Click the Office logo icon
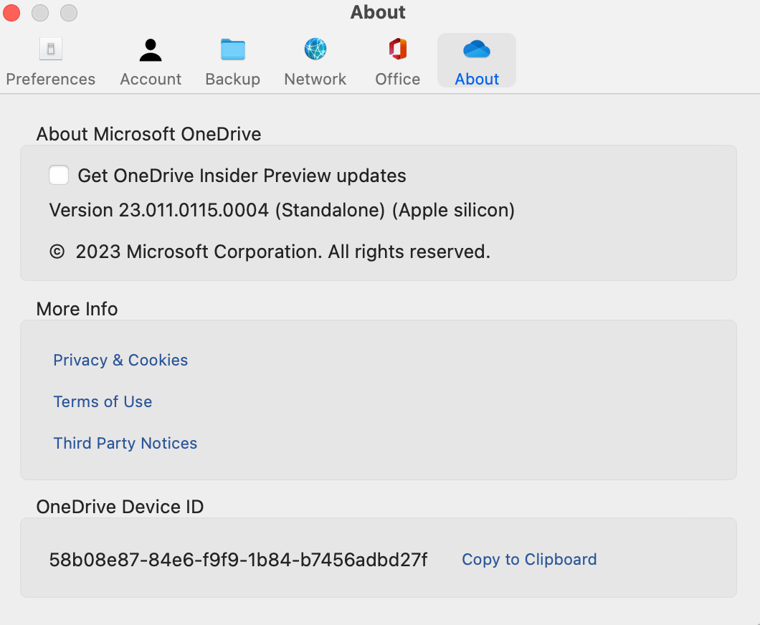Viewport: 760px width, 625px height. tap(398, 49)
